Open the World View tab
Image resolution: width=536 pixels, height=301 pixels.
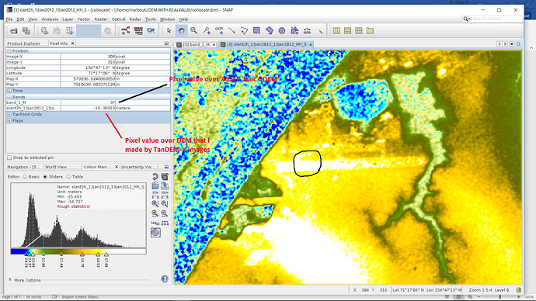(x=56, y=167)
